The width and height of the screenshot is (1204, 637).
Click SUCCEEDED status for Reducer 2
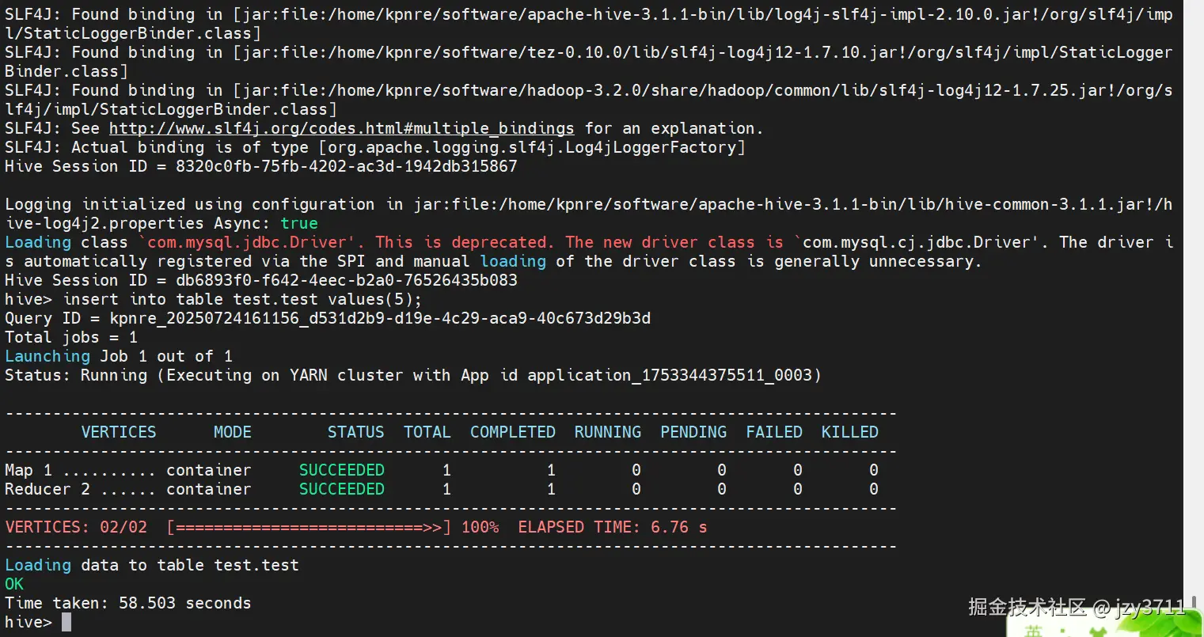coord(342,489)
